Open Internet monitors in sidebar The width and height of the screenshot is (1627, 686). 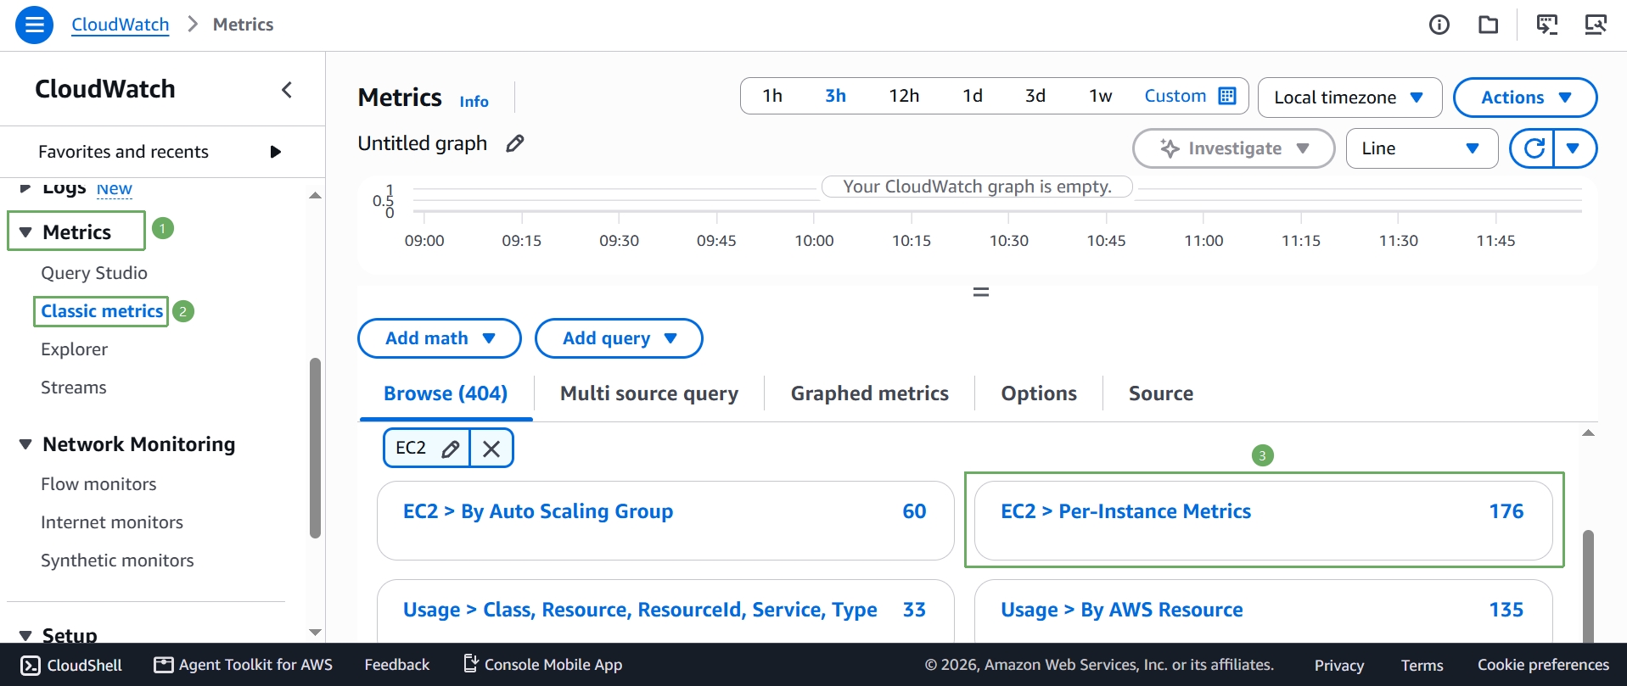[x=112, y=522]
